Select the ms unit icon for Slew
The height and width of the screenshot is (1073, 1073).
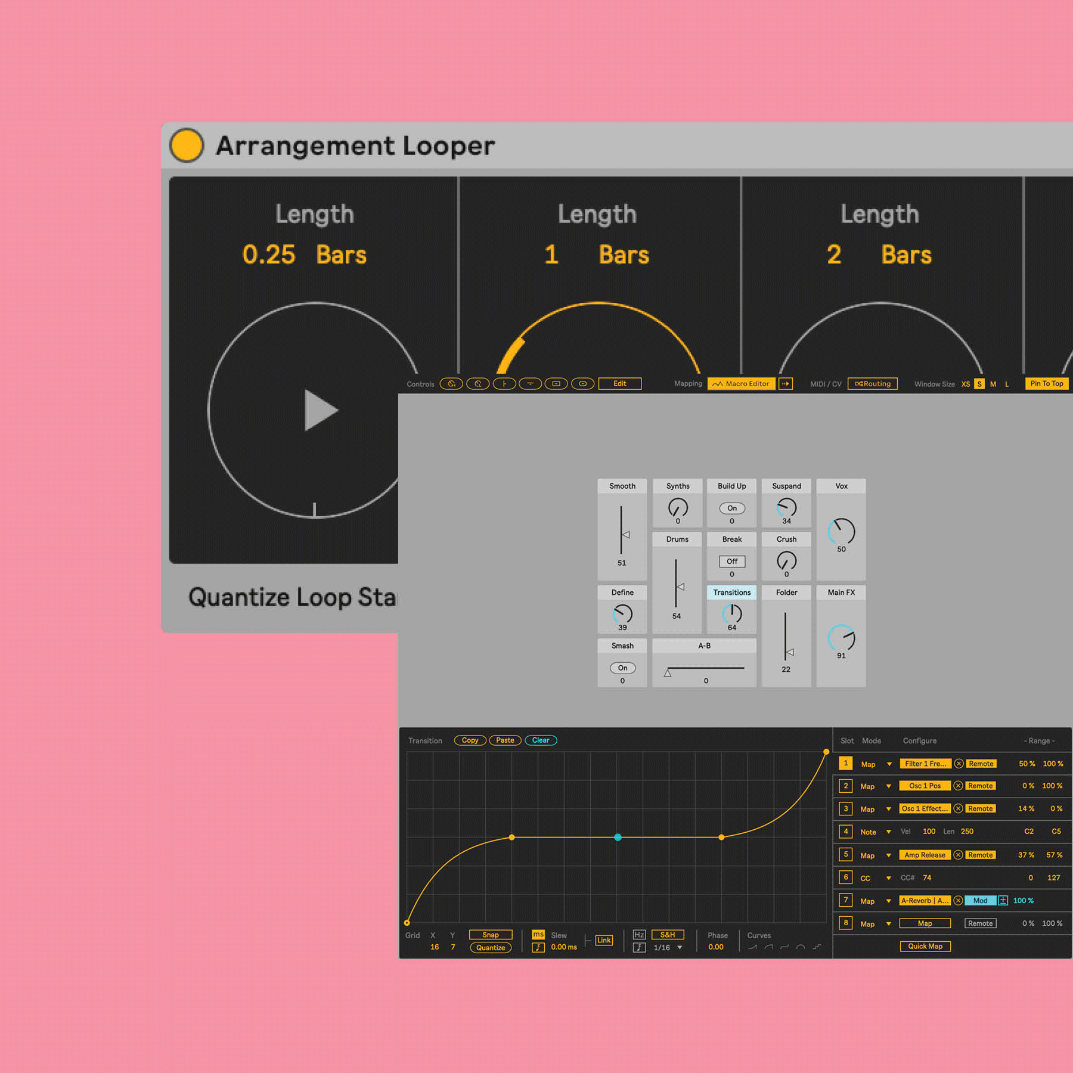pos(538,934)
